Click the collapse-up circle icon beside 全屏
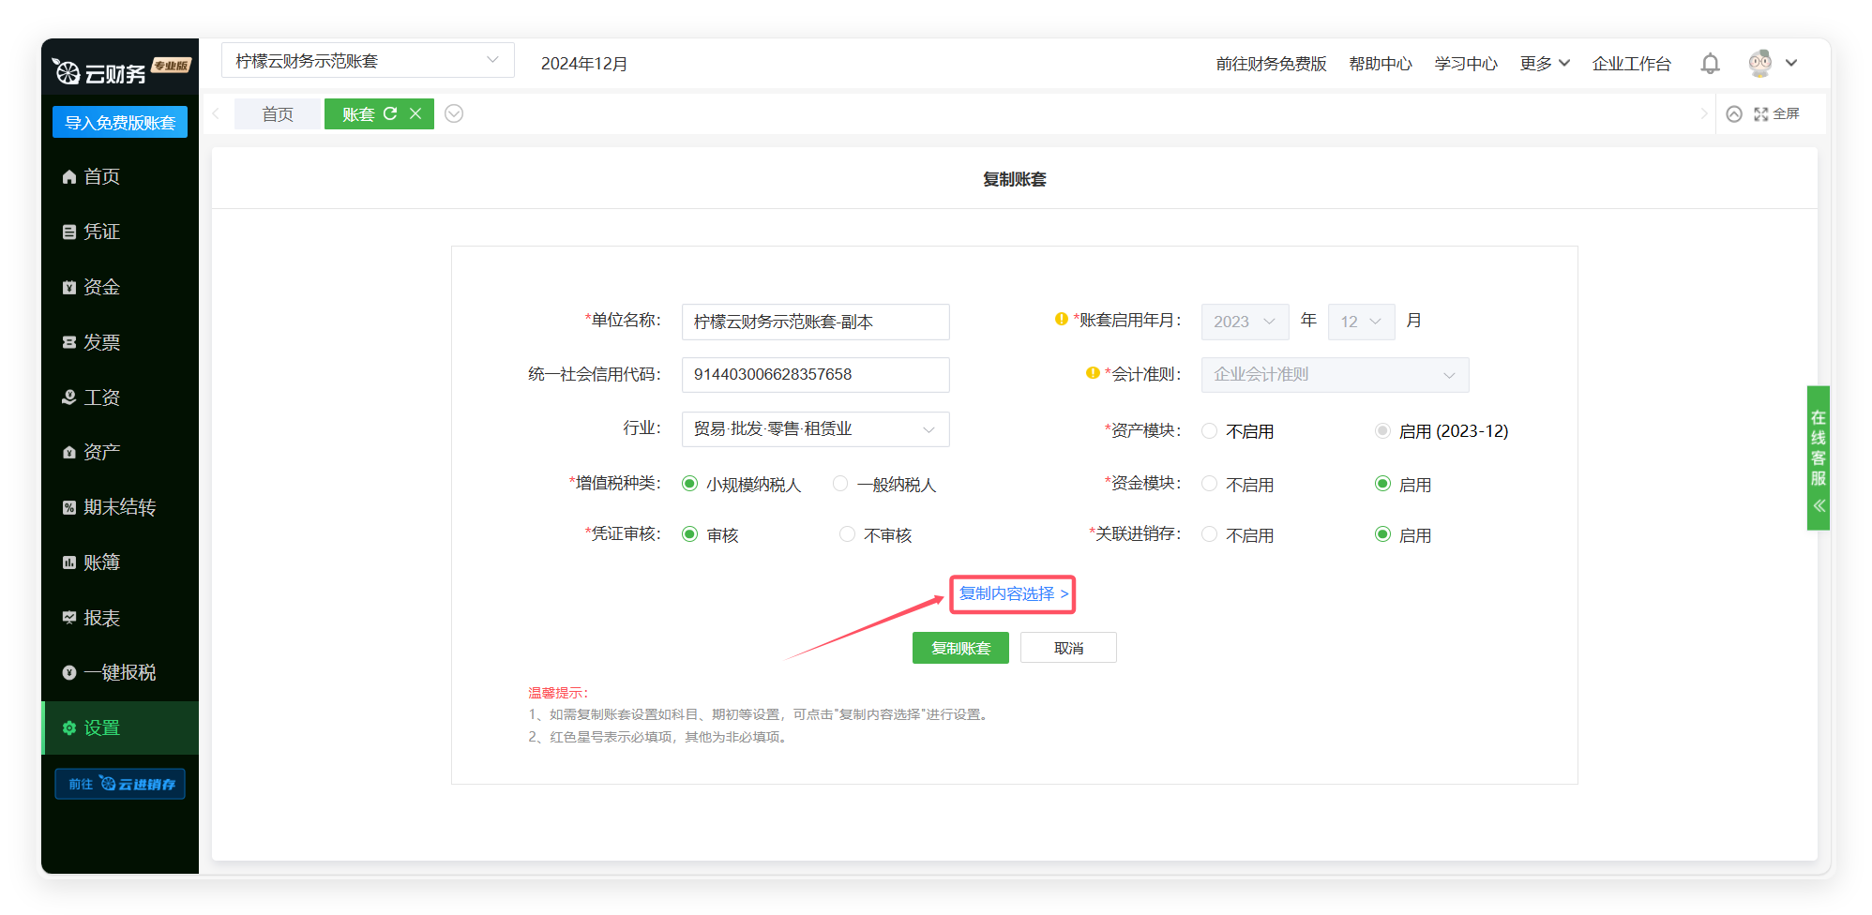This screenshot has height=915, width=1872. tap(1734, 113)
